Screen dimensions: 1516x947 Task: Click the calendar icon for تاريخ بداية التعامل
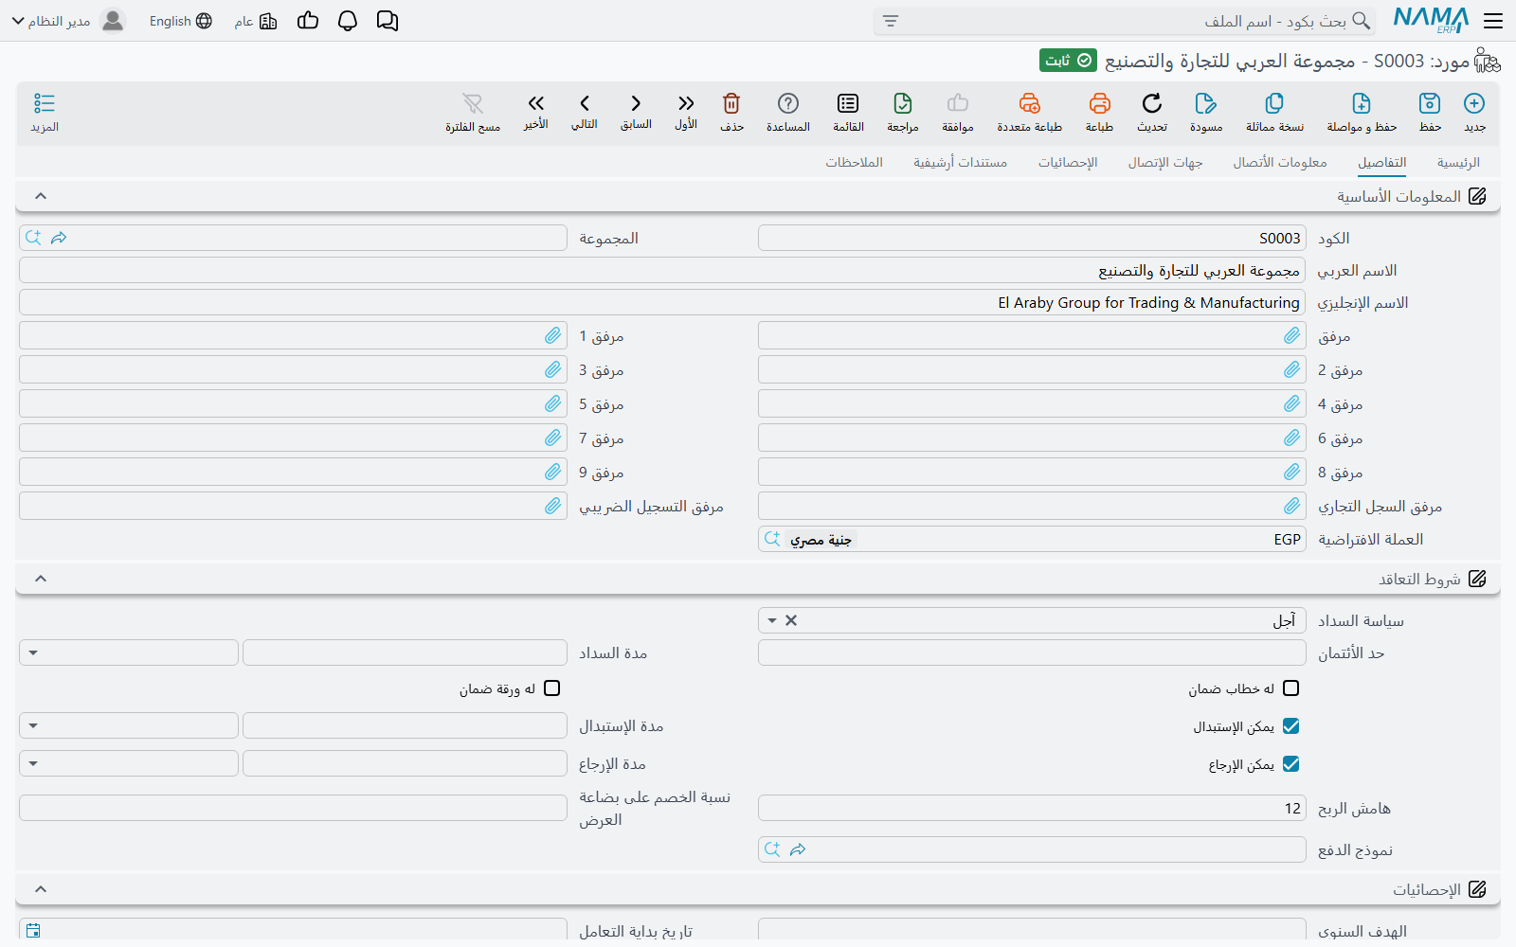point(33,930)
